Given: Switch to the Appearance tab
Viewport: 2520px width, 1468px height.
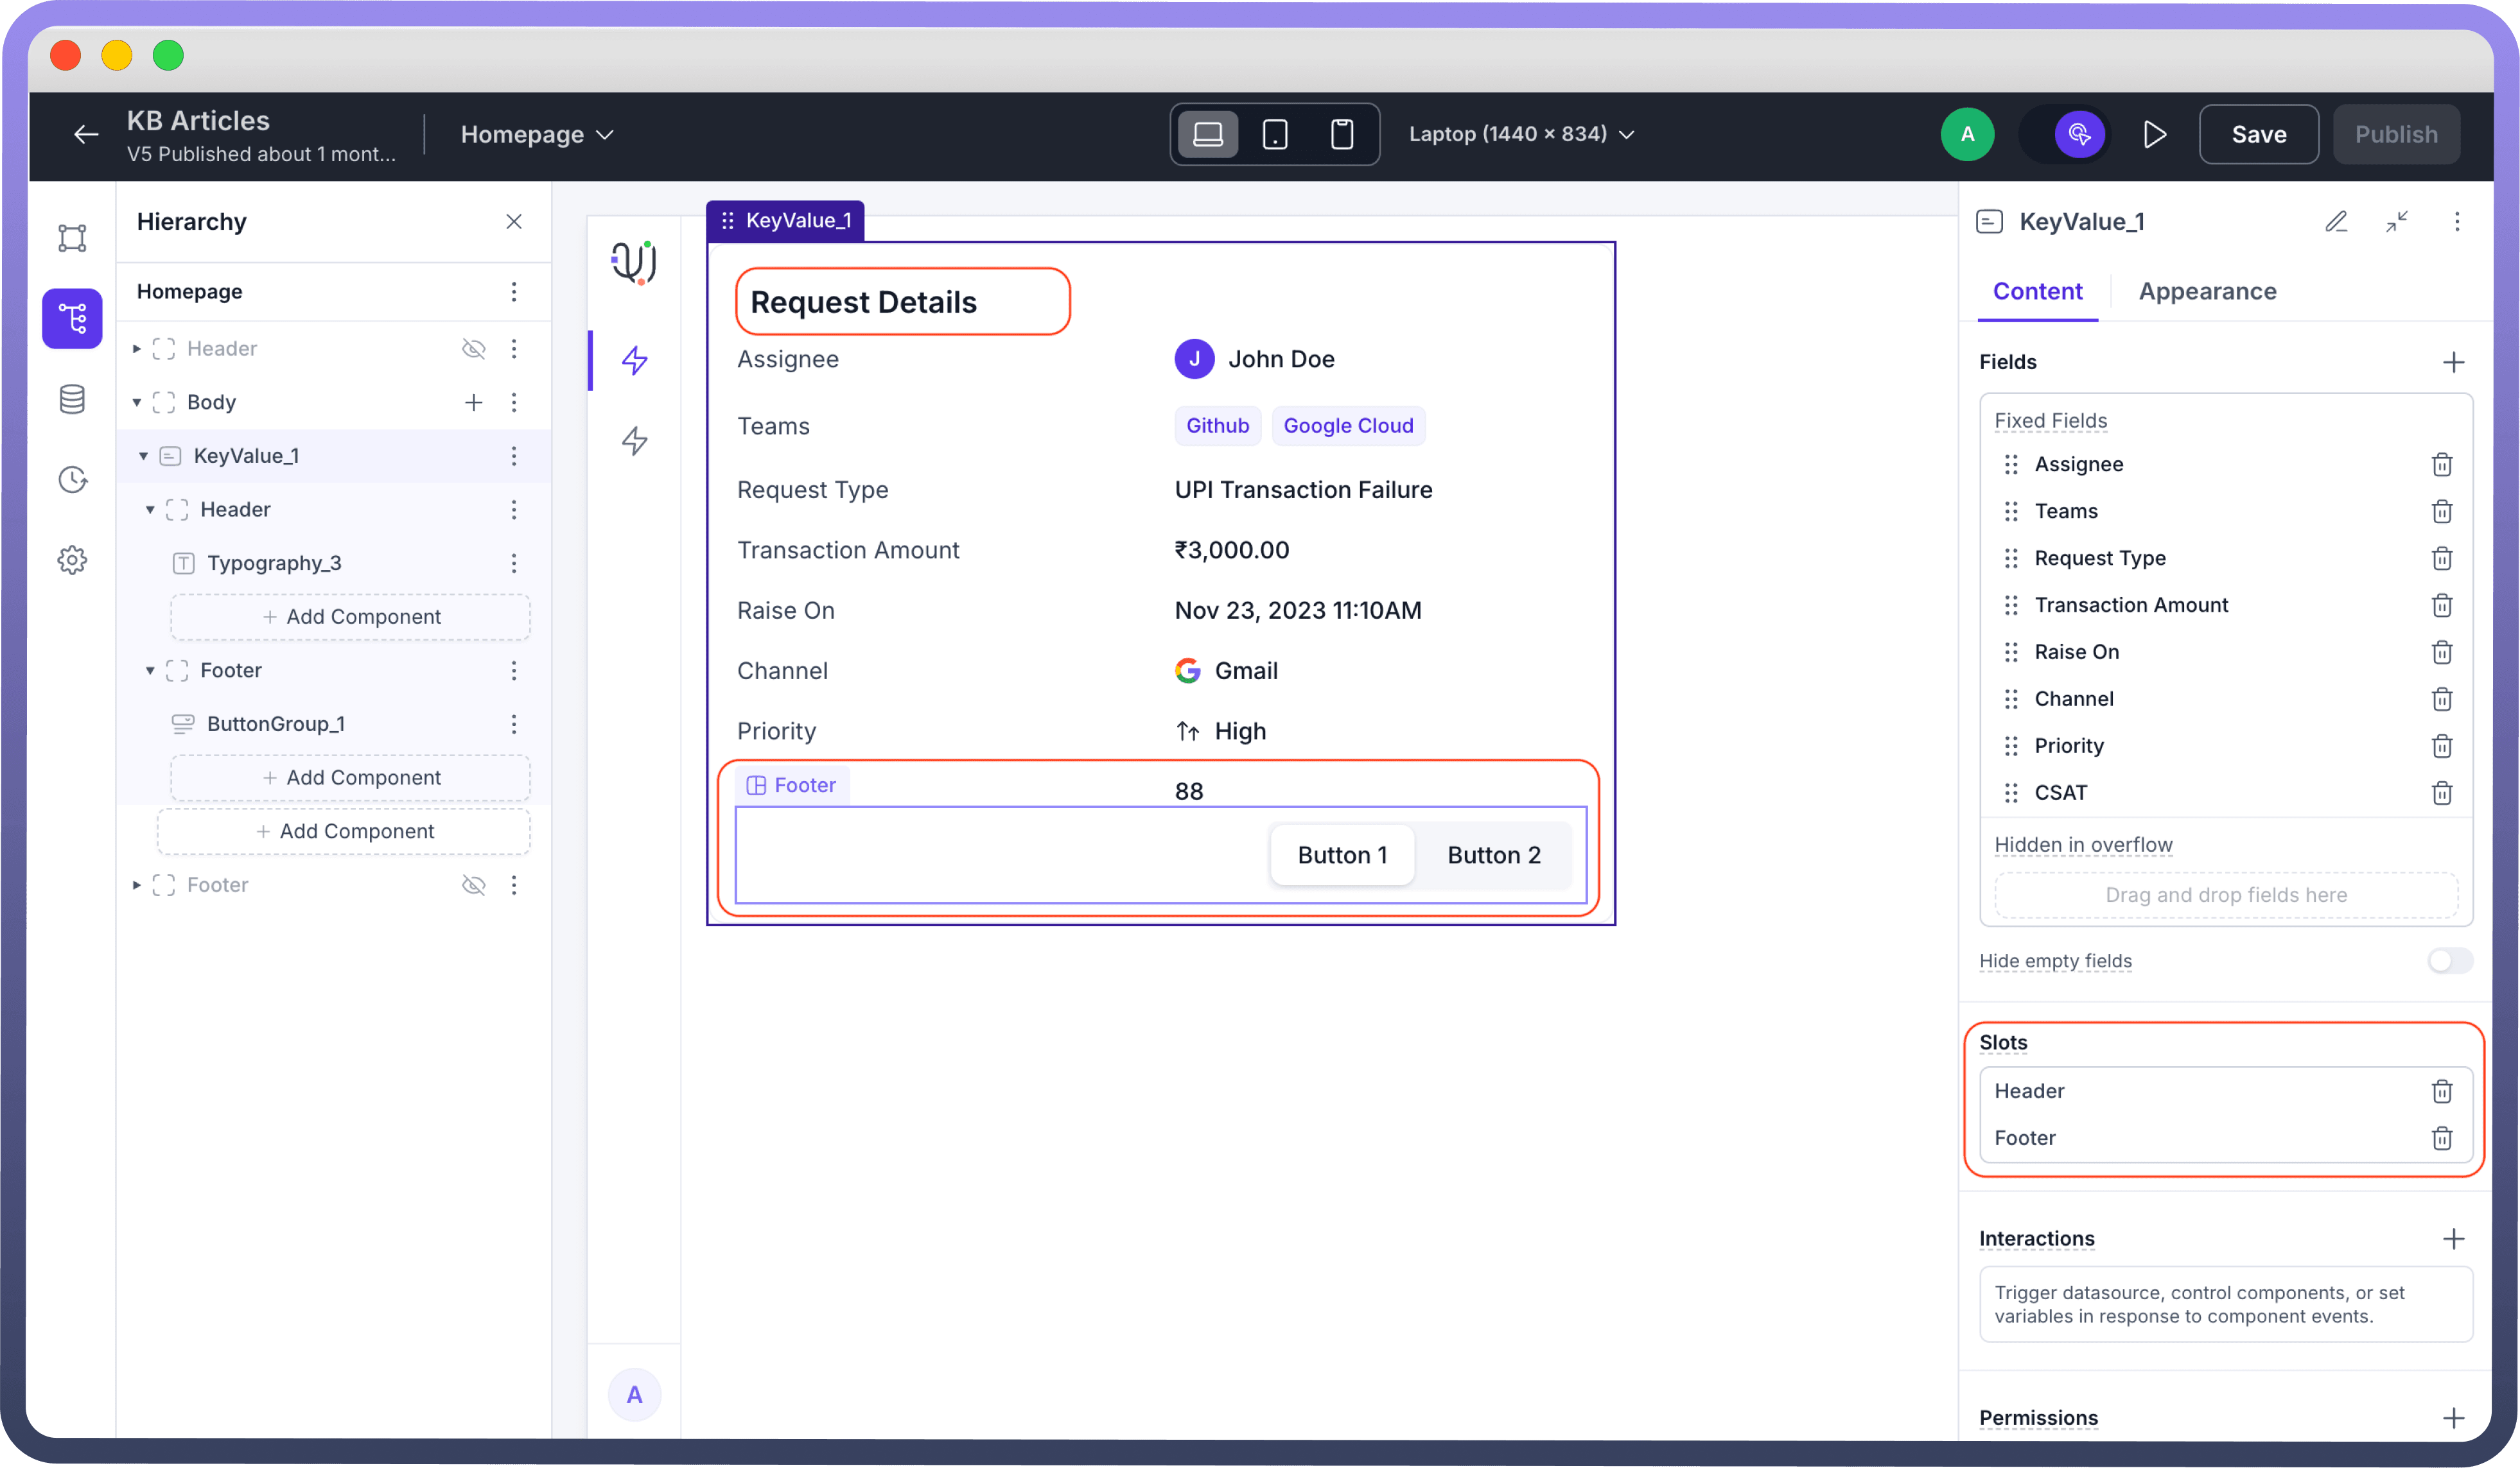Looking at the screenshot, I should pyautogui.click(x=2207, y=292).
